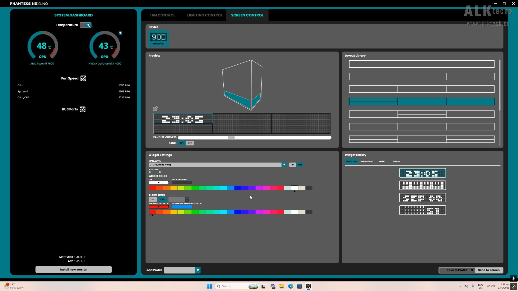Open the timezone dropdown
518x291 pixels.
(284, 164)
